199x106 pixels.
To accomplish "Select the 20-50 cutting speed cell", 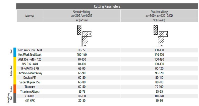I will tap(81, 100).
